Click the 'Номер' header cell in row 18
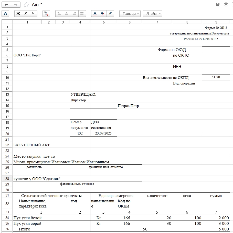The image size is (233, 233). coord(80,122)
